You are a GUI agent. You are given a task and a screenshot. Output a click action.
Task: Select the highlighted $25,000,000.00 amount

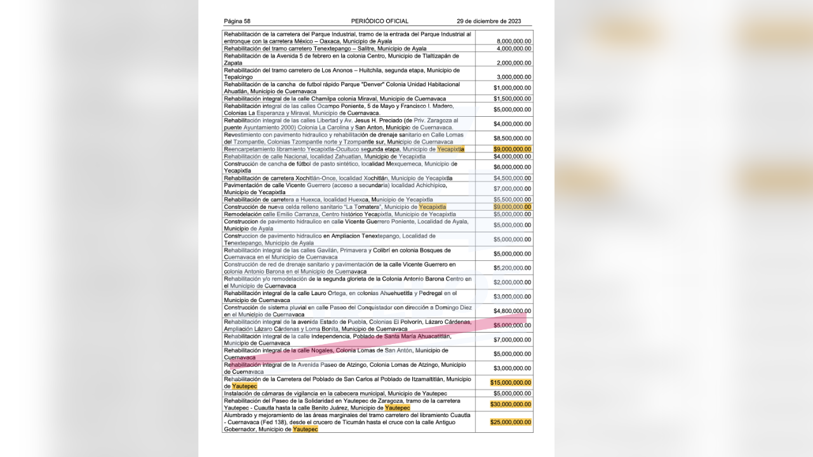pyautogui.click(x=511, y=421)
